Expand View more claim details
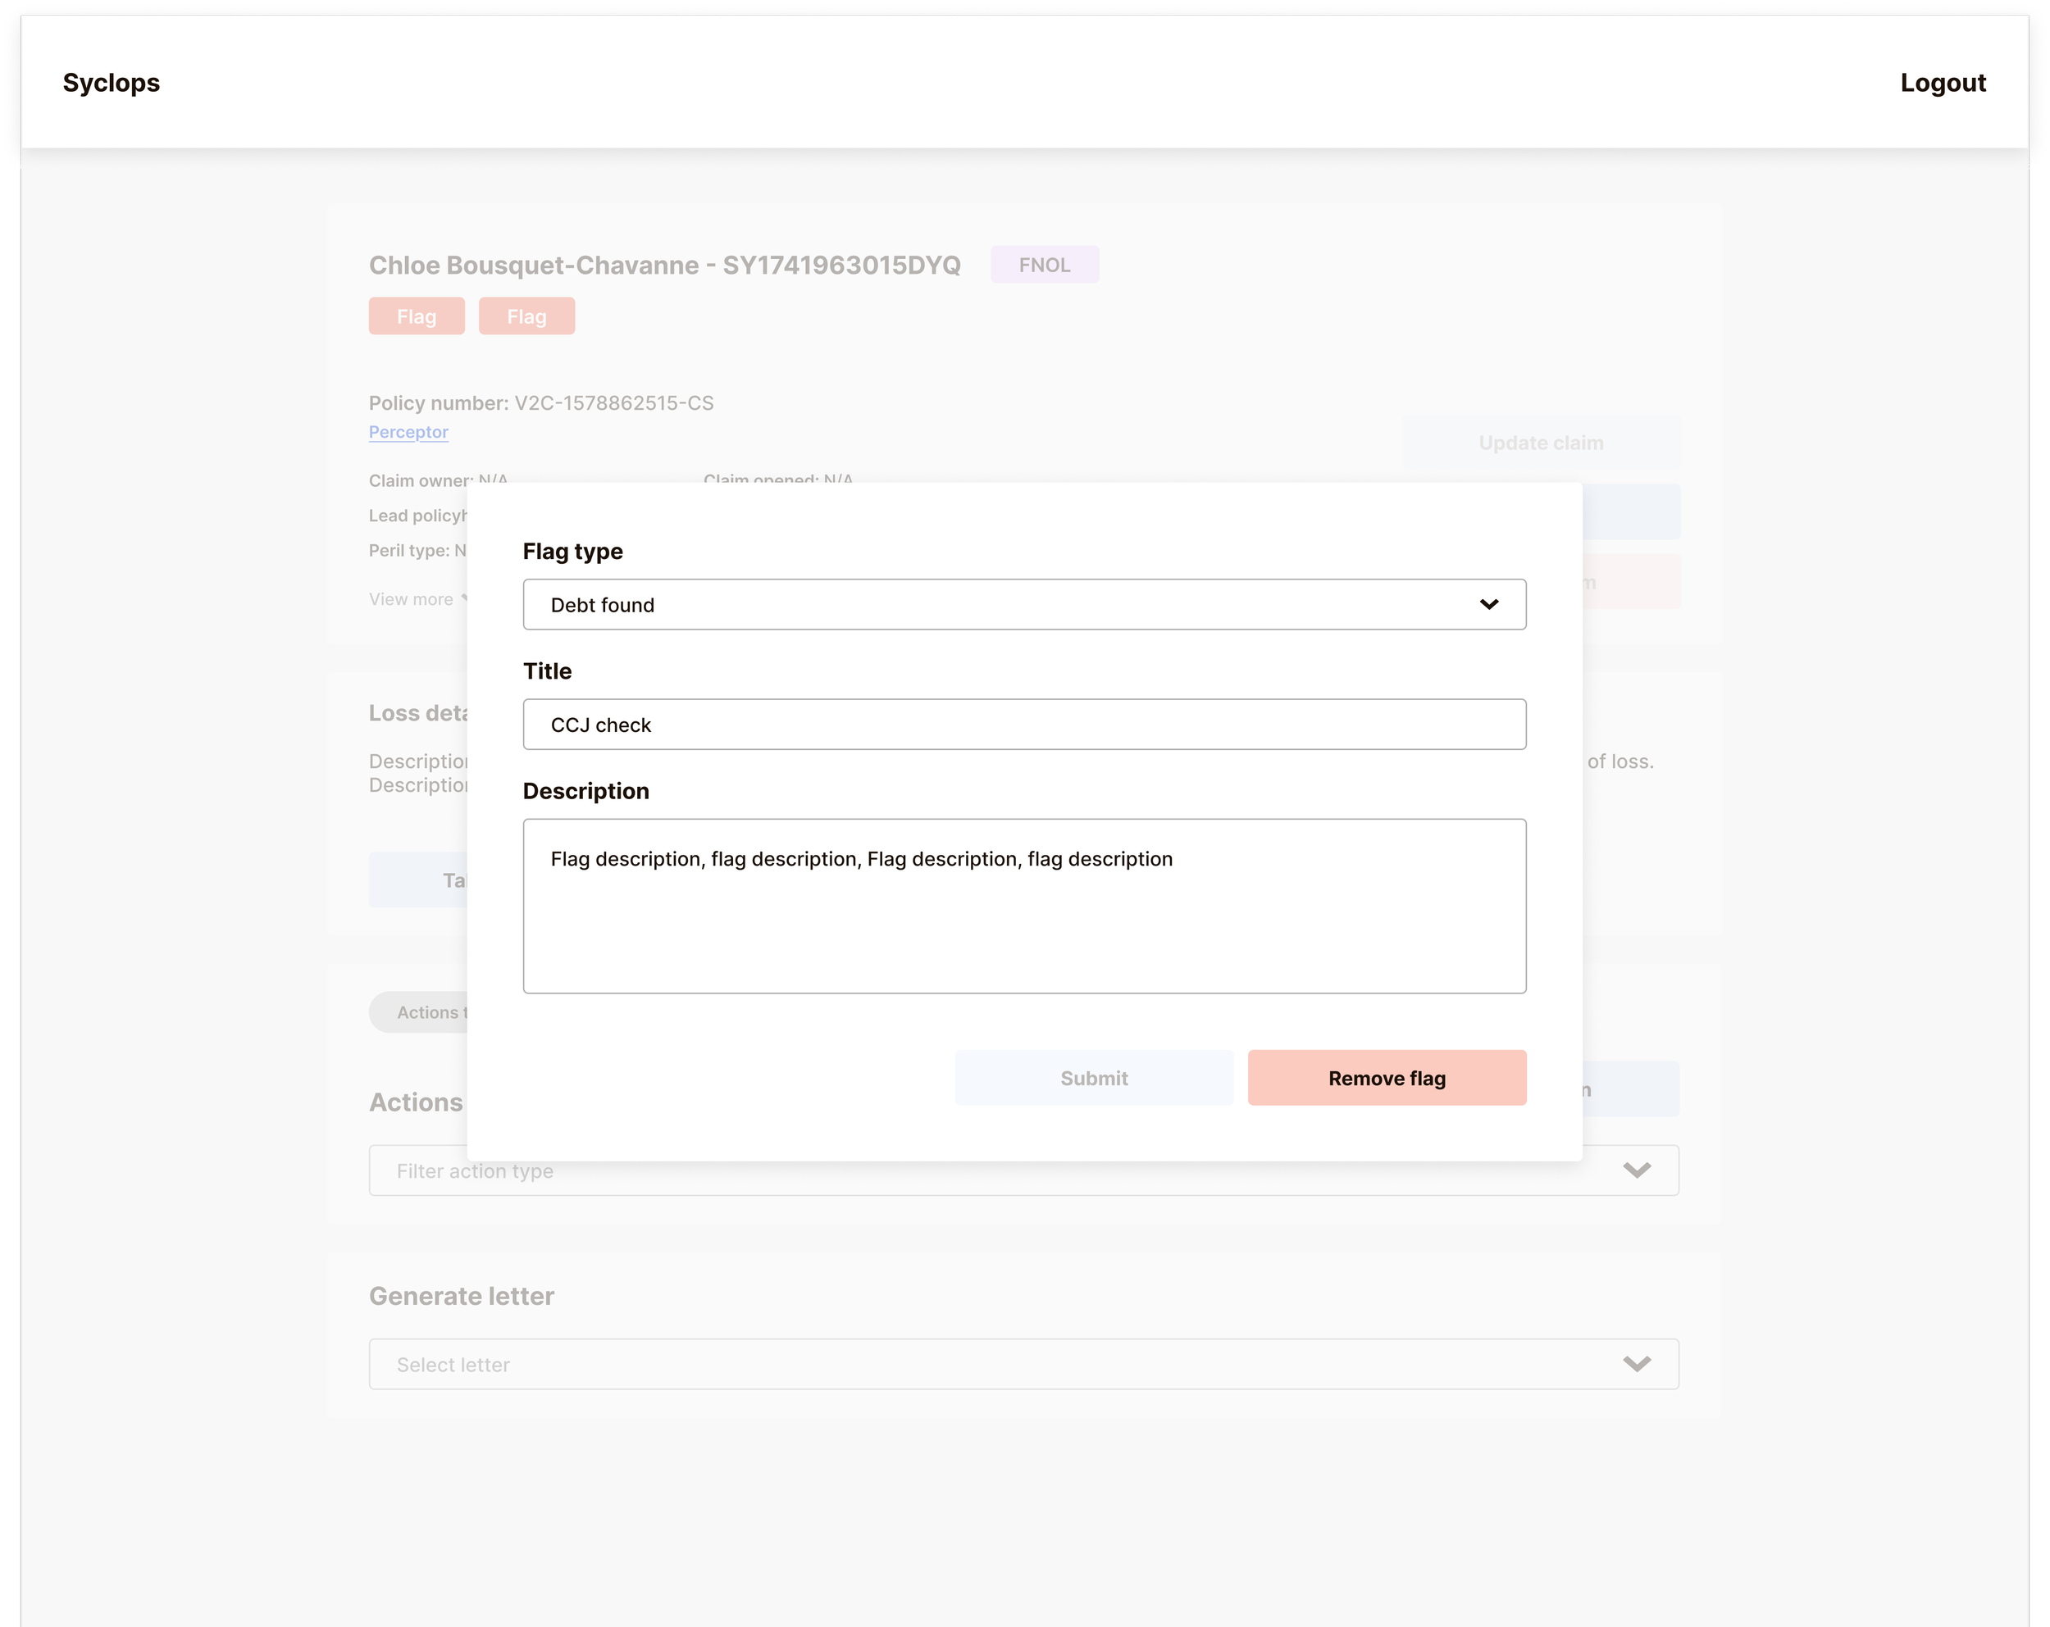 (x=412, y=598)
